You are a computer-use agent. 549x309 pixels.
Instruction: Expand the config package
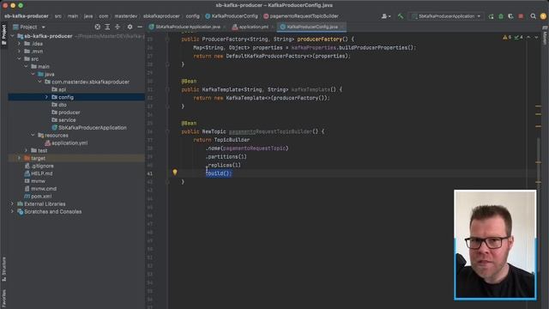46,97
